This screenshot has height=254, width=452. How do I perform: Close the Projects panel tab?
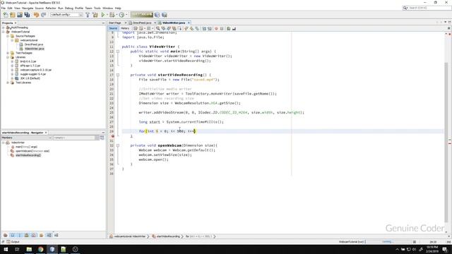16,23
